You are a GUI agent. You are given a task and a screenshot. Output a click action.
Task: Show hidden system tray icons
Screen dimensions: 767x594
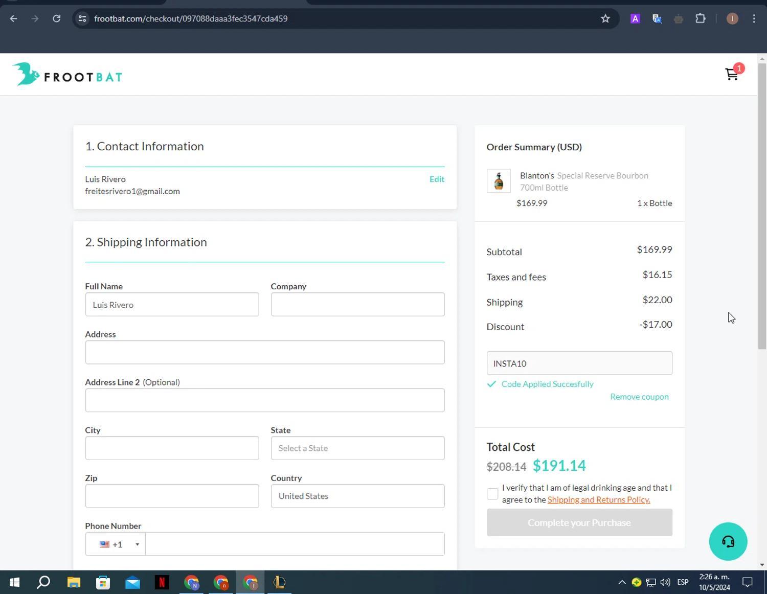pyautogui.click(x=622, y=582)
